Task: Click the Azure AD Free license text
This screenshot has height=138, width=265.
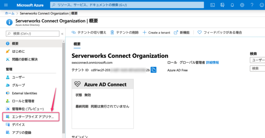Action: [x=178, y=70]
